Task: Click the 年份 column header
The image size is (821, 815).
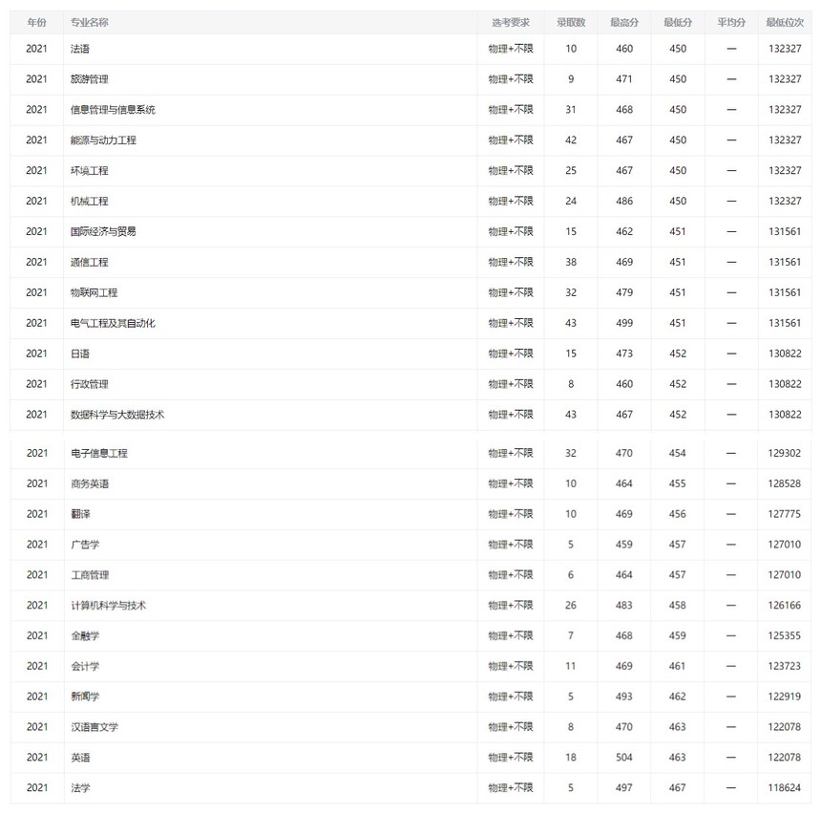Action: 36,22
